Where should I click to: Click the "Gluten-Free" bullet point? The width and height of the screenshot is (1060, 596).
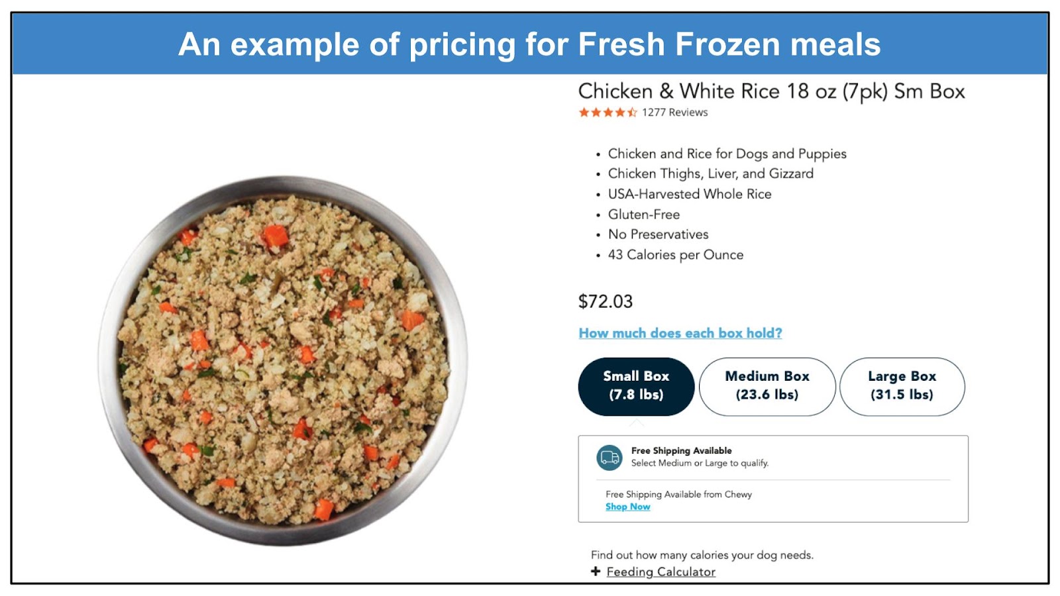(643, 215)
